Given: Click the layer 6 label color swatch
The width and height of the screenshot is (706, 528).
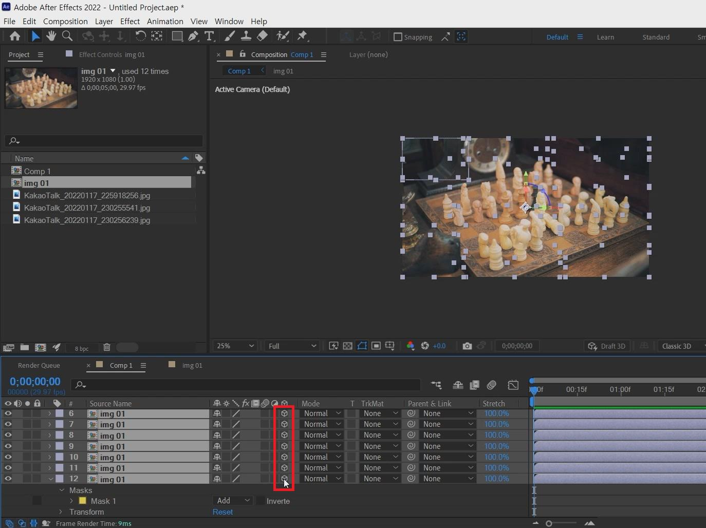Looking at the screenshot, I should point(60,413).
